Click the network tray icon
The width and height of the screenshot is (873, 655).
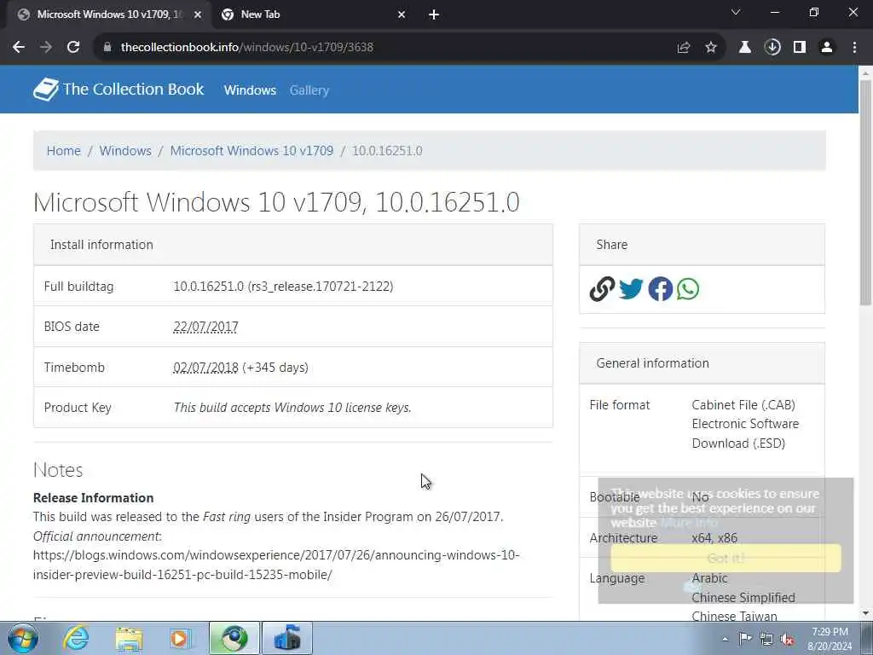click(x=766, y=640)
